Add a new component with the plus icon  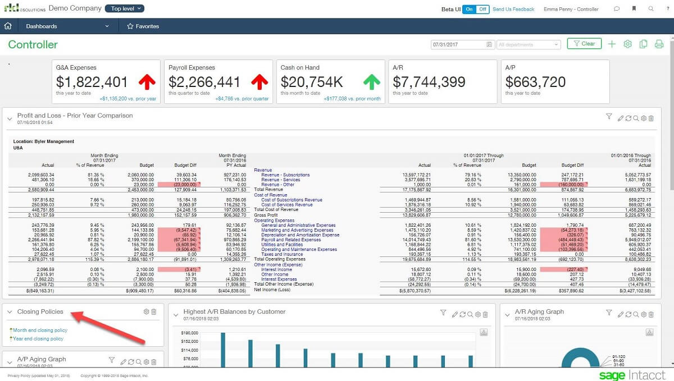click(x=612, y=44)
